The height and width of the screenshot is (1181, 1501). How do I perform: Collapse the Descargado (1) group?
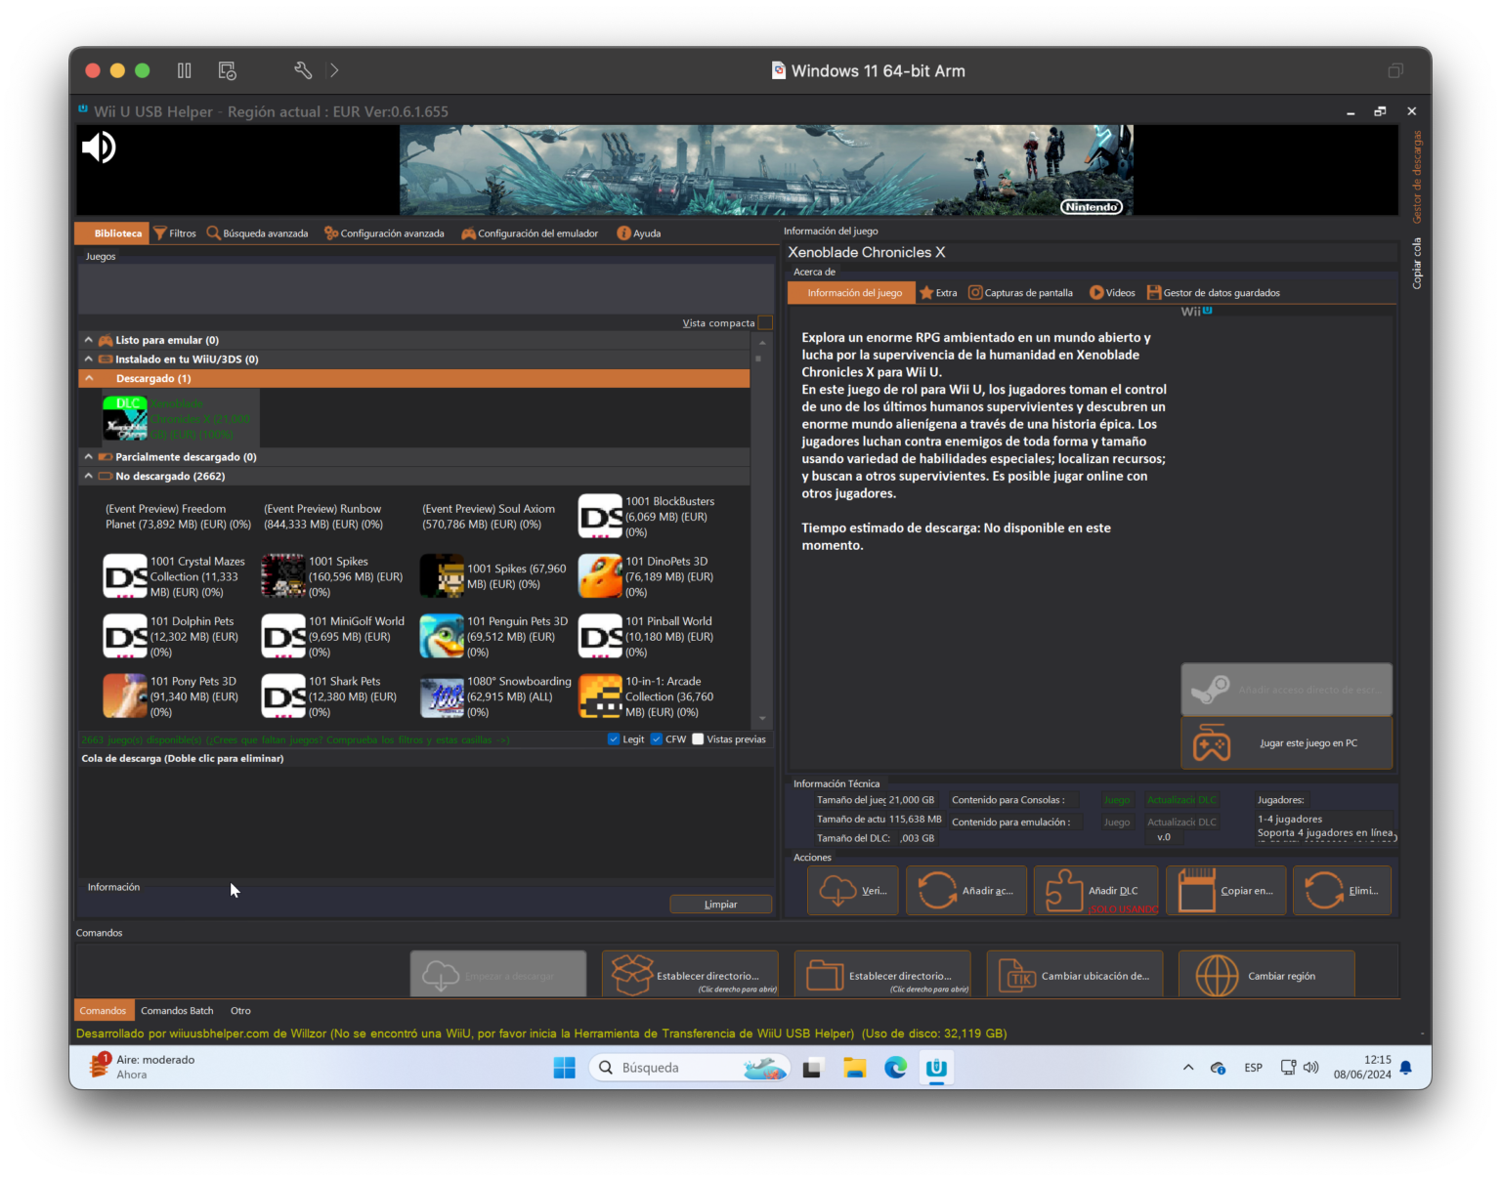click(x=89, y=379)
